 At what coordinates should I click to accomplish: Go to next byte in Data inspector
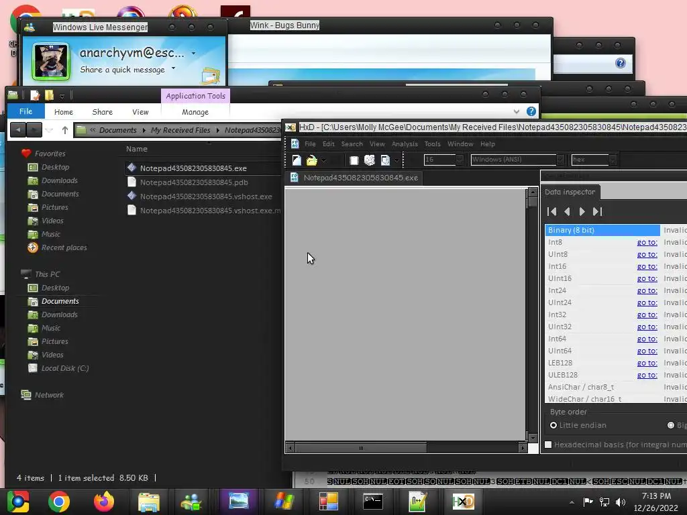point(582,211)
